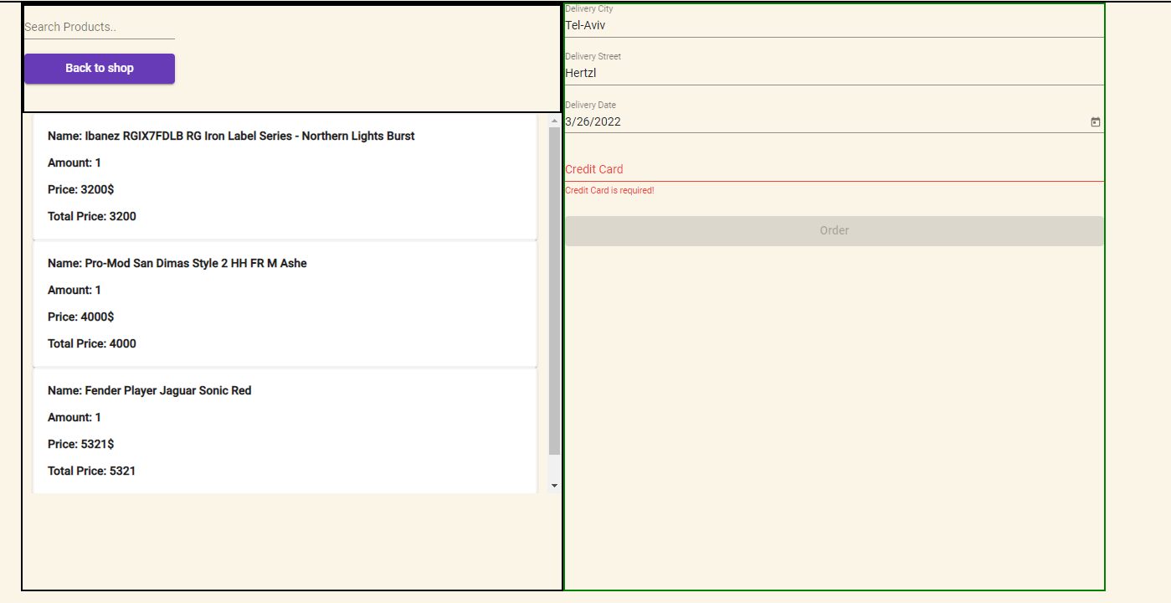Select the Ibanez RGIX7FDLB product card

click(x=285, y=176)
